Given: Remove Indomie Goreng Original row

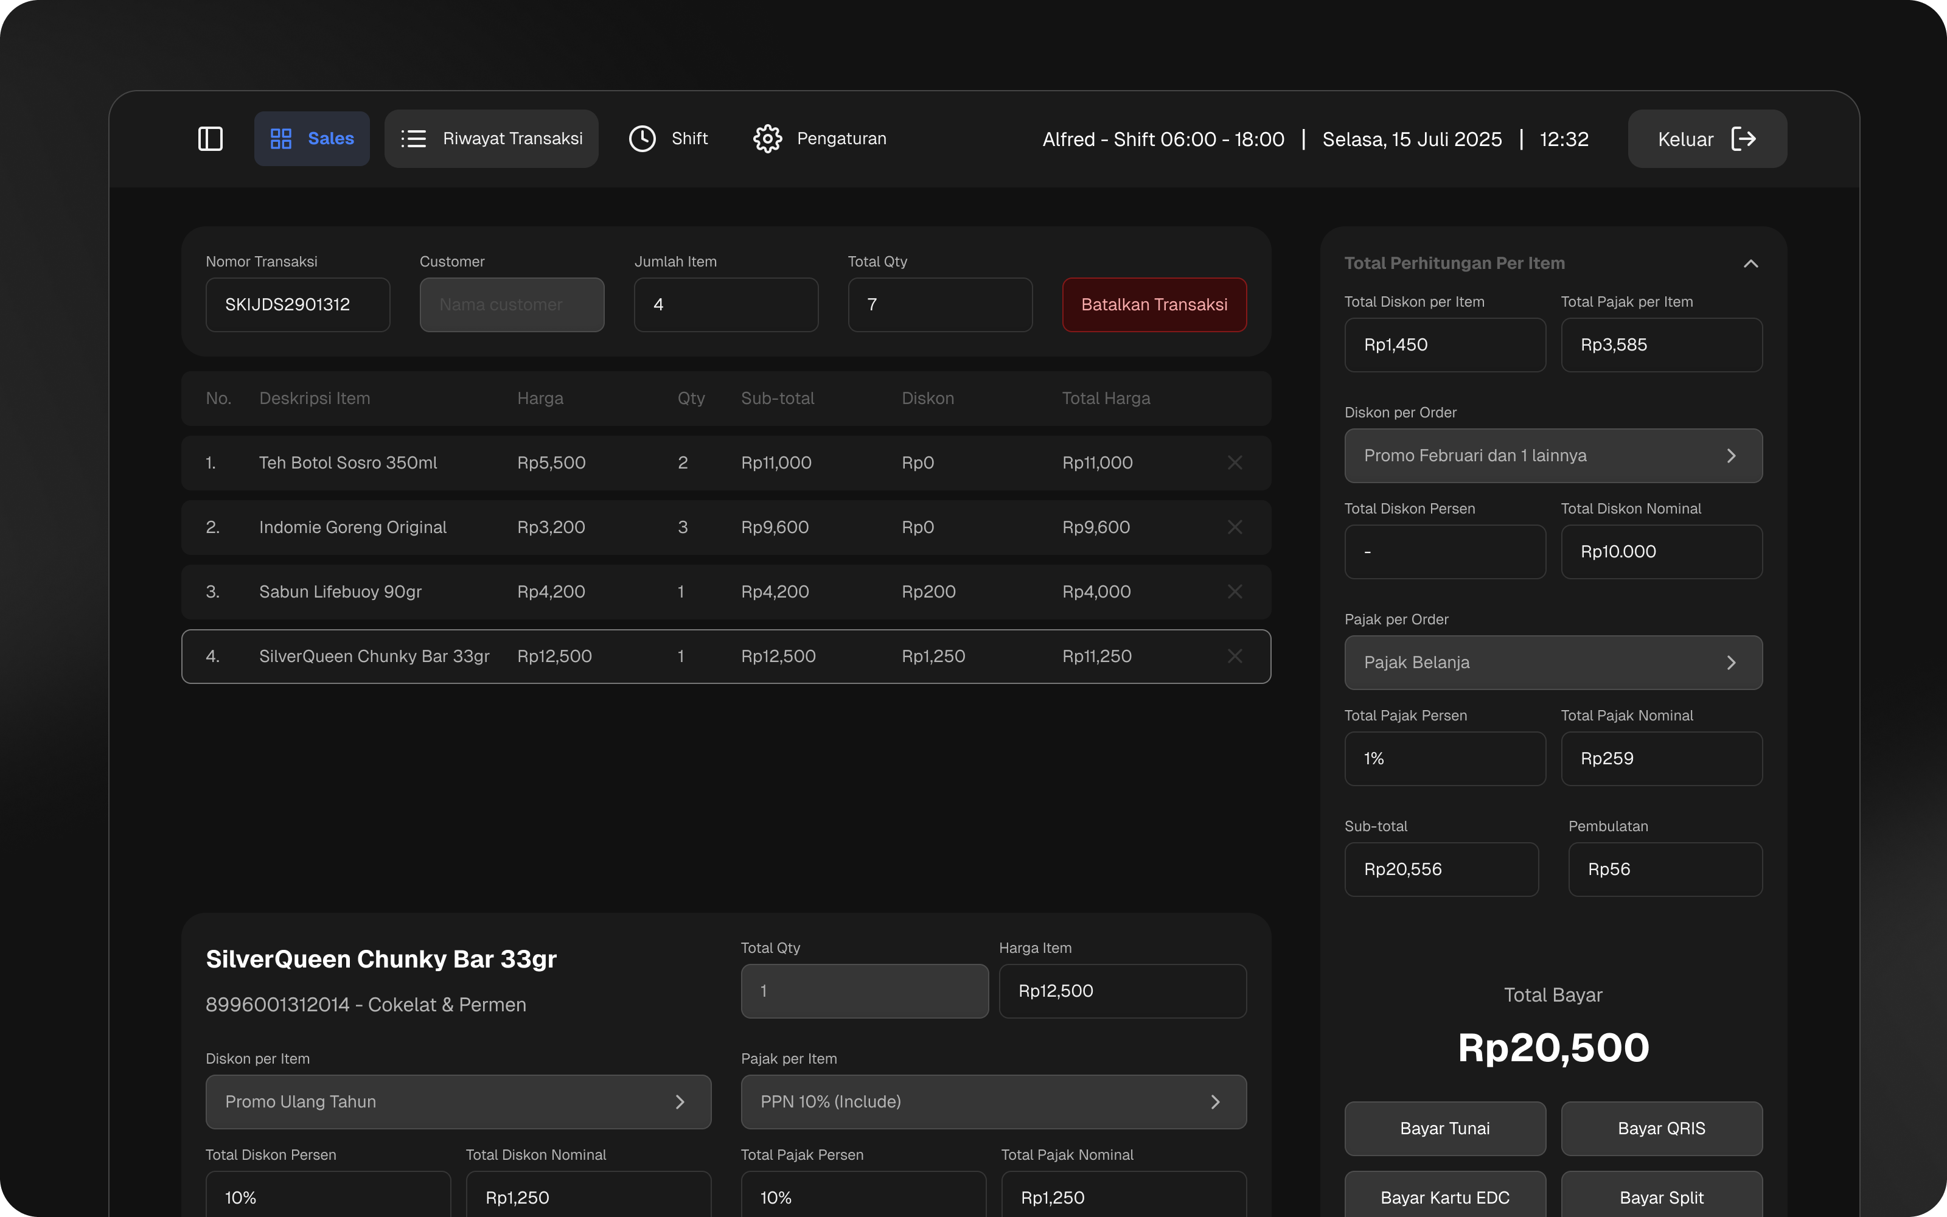Looking at the screenshot, I should pyautogui.click(x=1234, y=527).
